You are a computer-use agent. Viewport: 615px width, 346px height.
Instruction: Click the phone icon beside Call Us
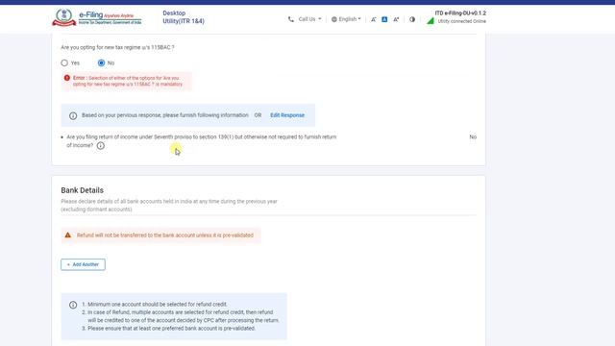pyautogui.click(x=290, y=19)
